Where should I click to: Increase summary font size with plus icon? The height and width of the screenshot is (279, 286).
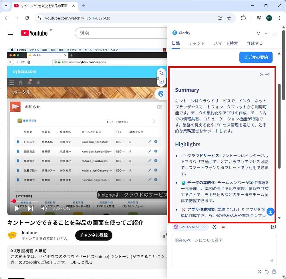click(267, 75)
